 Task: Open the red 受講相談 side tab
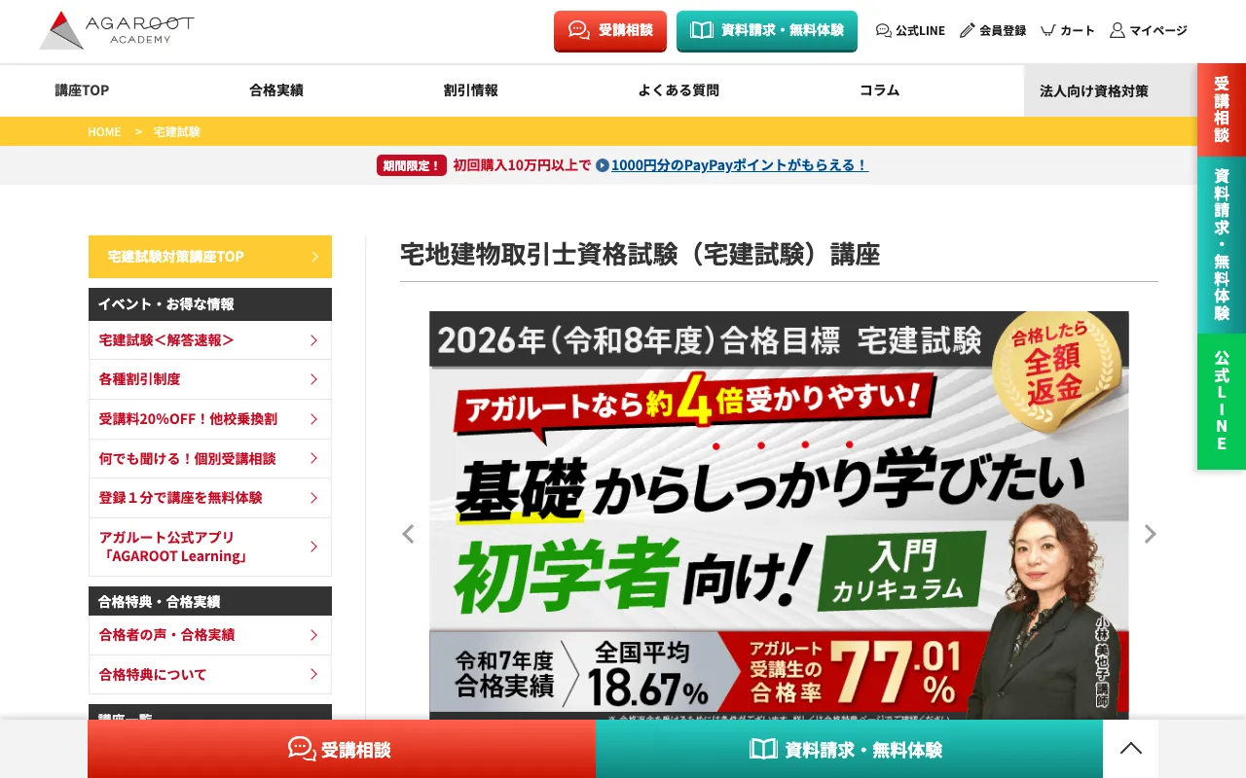click(1222, 110)
